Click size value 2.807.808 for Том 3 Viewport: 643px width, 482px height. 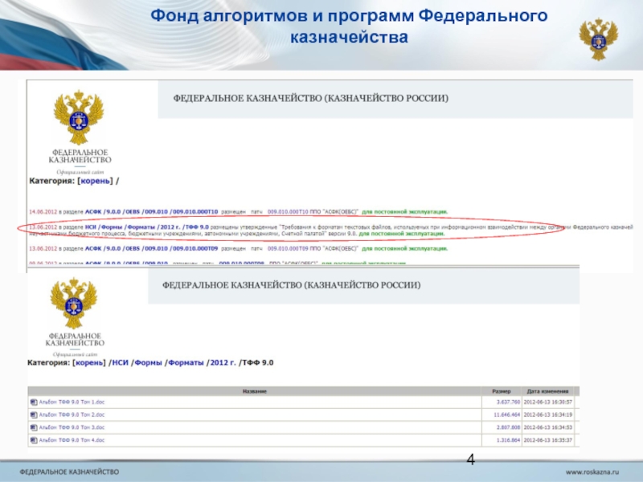[x=508, y=427]
